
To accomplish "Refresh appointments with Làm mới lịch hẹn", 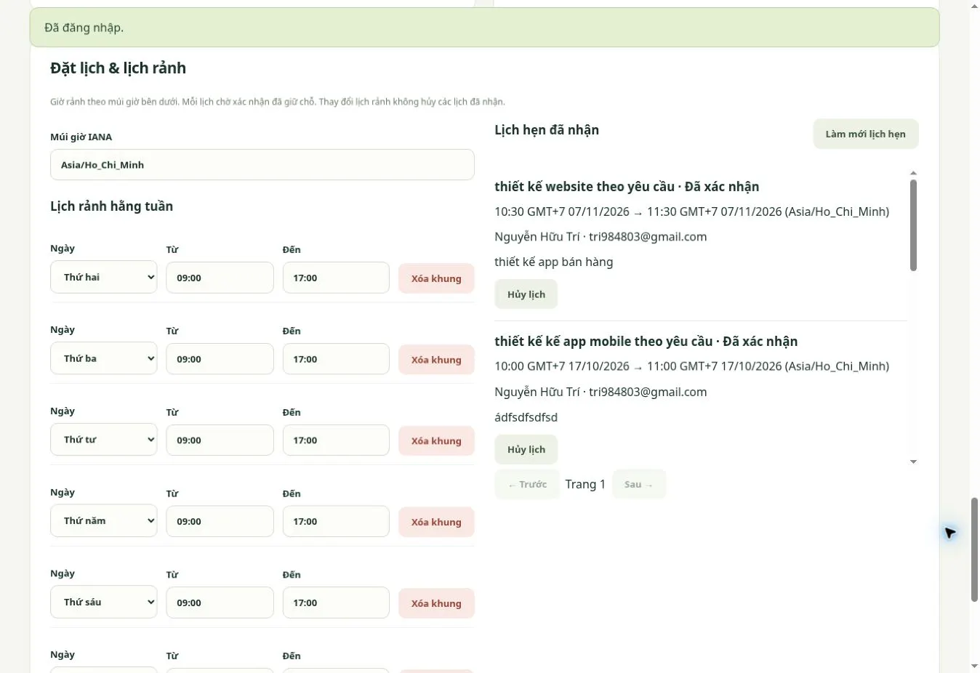I will (865, 134).
